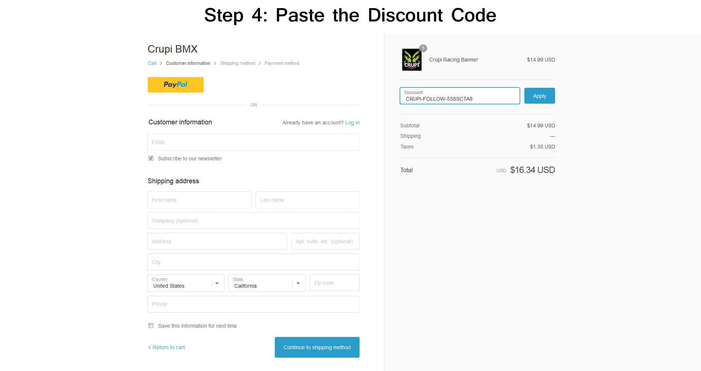Click the Crupi Racing Banner product thumbnail

411,60
